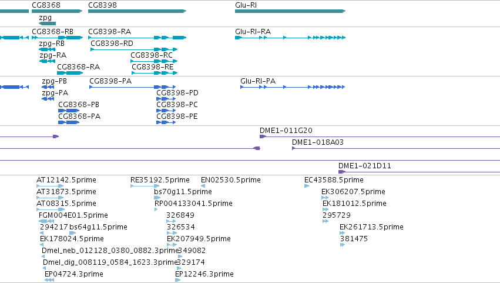
Task: Select the CG8398-PE protein label
Action: [x=177, y=116]
